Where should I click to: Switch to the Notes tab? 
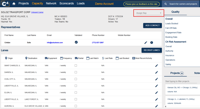pos(197,73)
